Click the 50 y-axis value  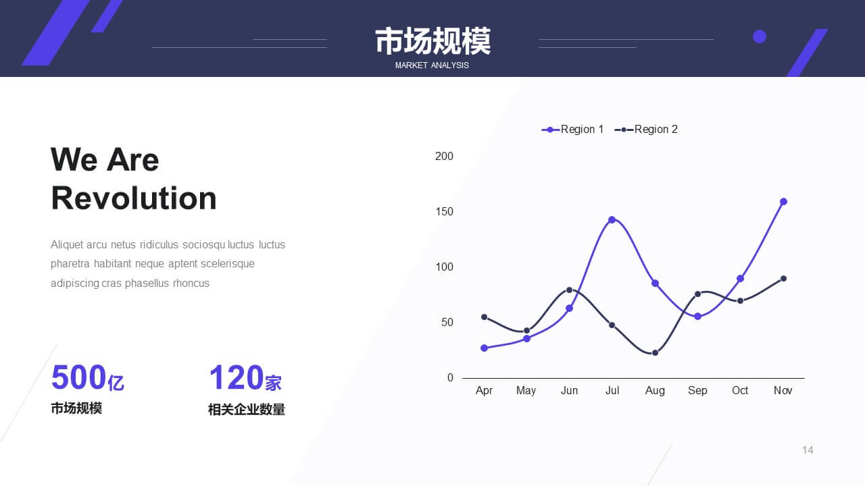tap(447, 323)
